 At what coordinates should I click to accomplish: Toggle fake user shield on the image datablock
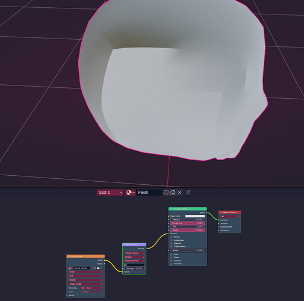[x=92, y=268]
